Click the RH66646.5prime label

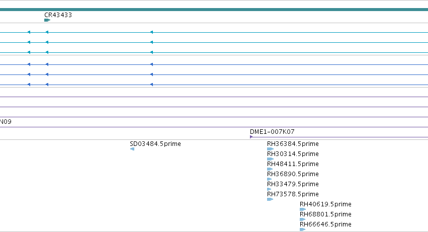click(x=325, y=224)
